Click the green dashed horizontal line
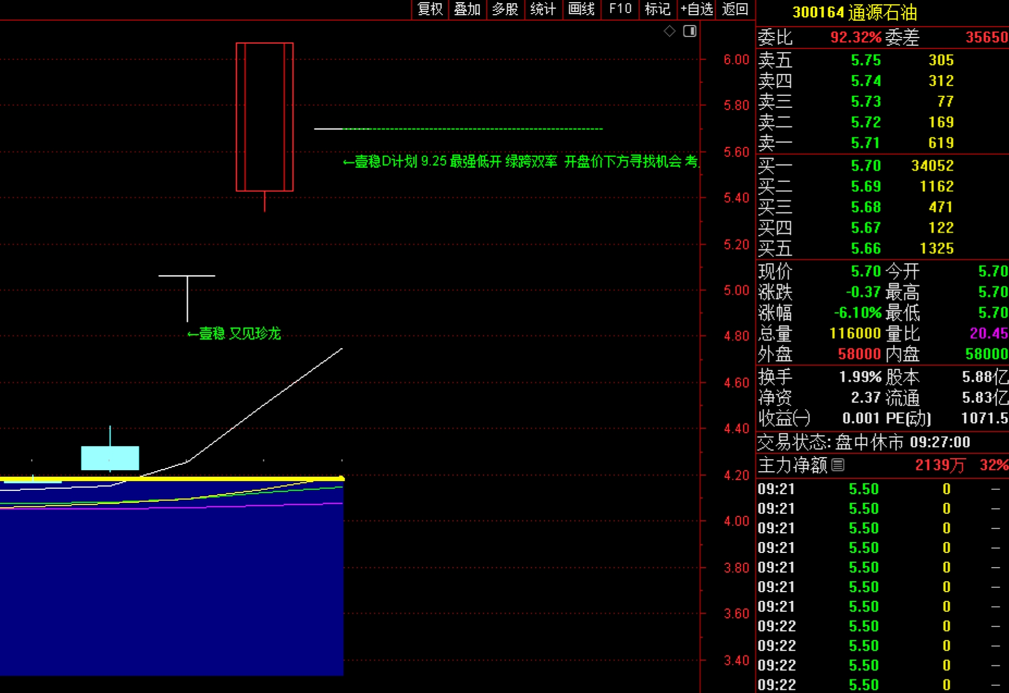1009x693 pixels. 474,129
